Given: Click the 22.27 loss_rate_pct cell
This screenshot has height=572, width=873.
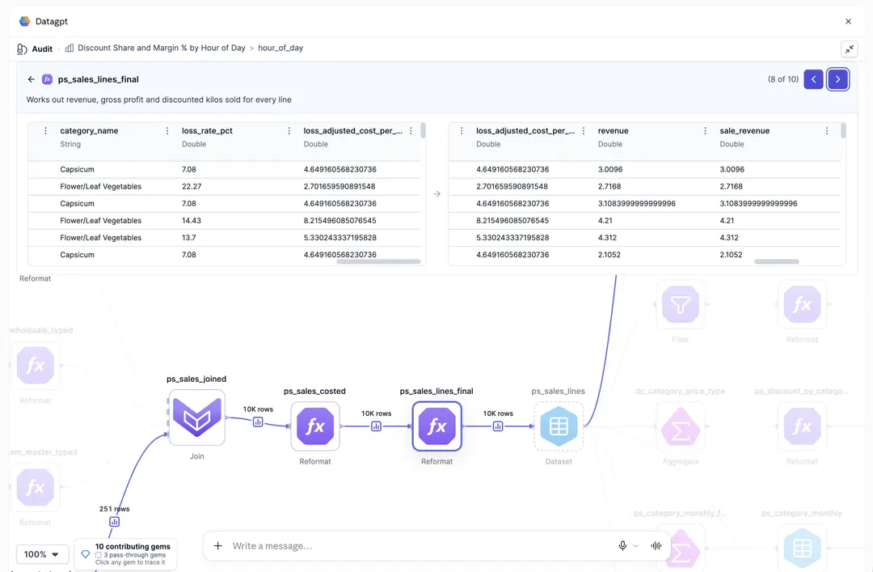Looking at the screenshot, I should click(x=192, y=186).
